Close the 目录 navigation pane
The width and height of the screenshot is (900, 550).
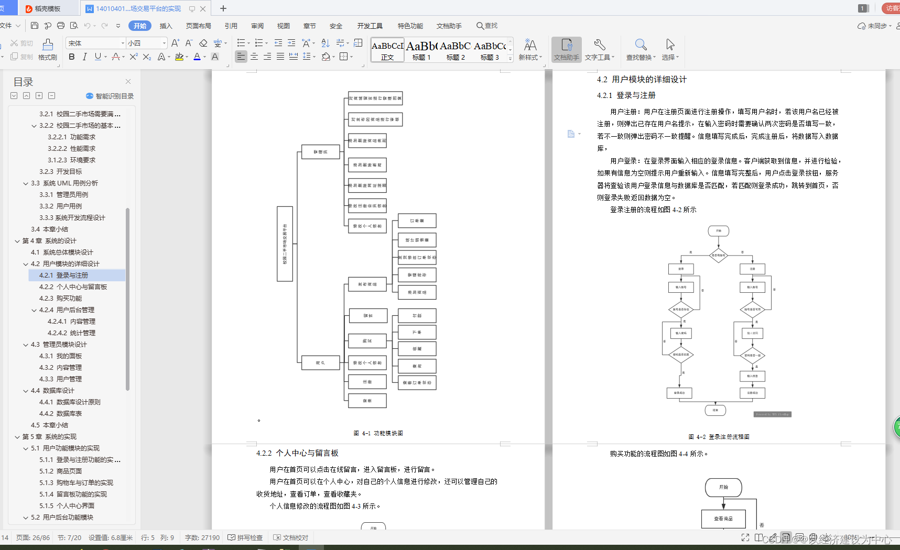click(x=128, y=81)
